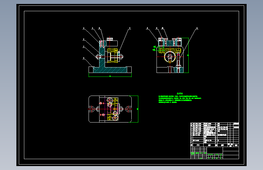
Task: Click balloon number 9 above the side view
Action: pyautogui.click(x=157, y=28)
